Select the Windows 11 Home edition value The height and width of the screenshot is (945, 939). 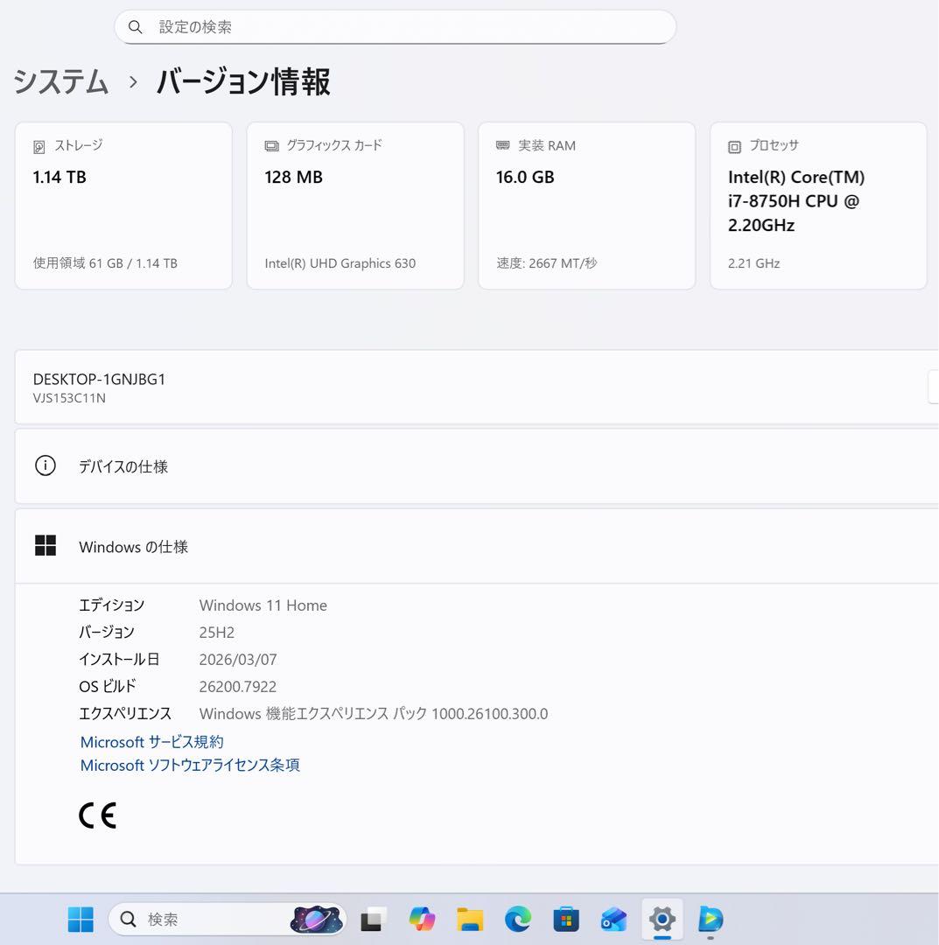tap(263, 605)
